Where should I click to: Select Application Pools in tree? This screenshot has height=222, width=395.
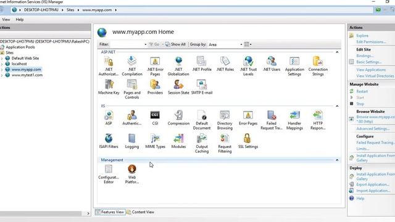(20, 47)
